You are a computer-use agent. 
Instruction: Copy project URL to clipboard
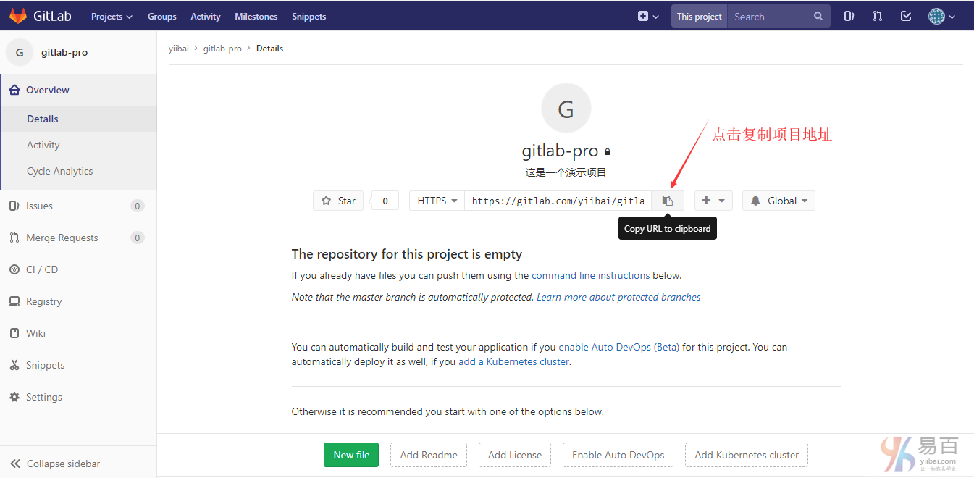coord(668,201)
